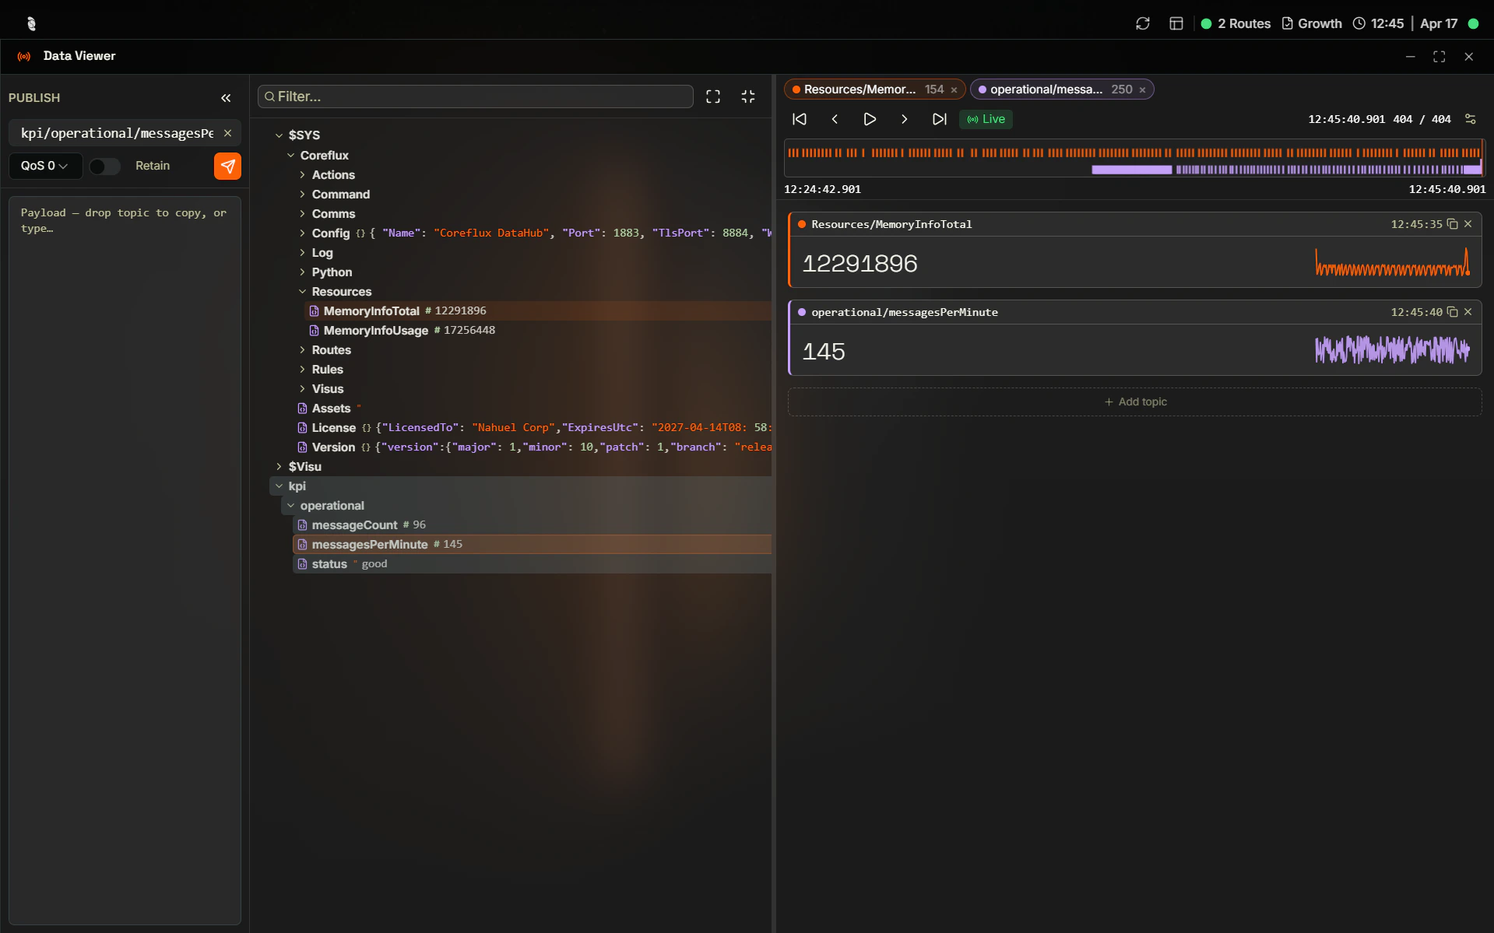Click the Filter... search field

point(475,96)
